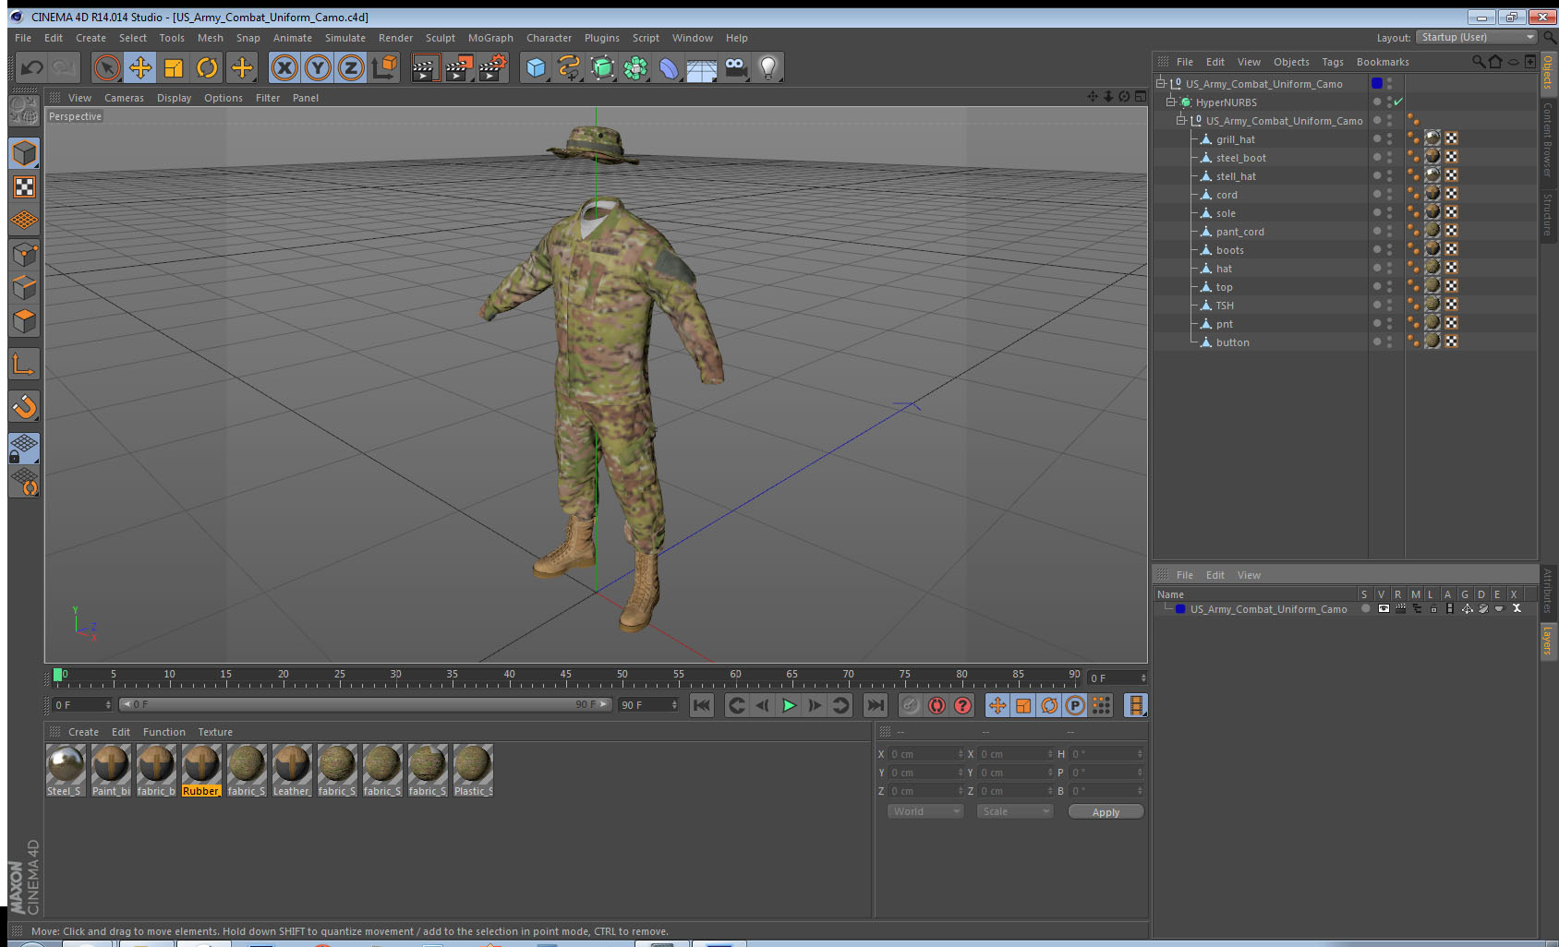Open the HyperNURBS generator tool
This screenshot has height=947, width=1559.
click(x=602, y=67)
